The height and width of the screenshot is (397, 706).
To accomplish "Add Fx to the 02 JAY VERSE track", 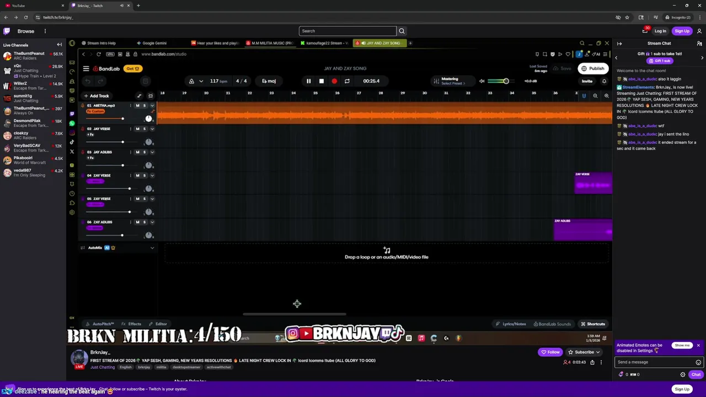I will pyautogui.click(x=90, y=135).
